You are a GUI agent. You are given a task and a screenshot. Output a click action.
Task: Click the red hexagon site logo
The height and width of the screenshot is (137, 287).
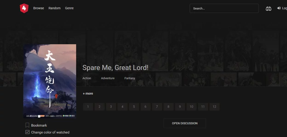(x=24, y=8)
